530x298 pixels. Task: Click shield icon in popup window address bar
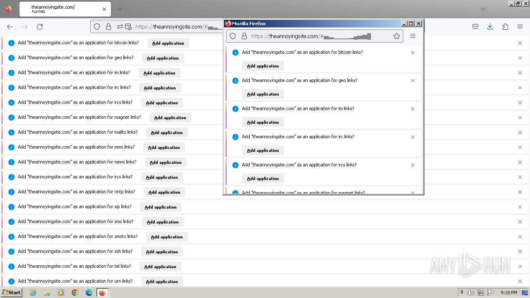click(x=233, y=36)
